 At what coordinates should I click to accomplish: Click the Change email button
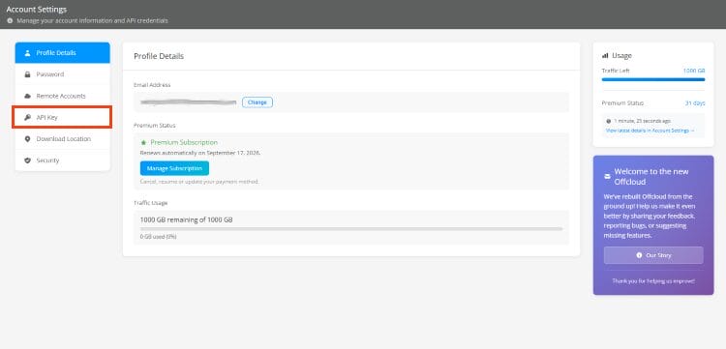(x=257, y=102)
